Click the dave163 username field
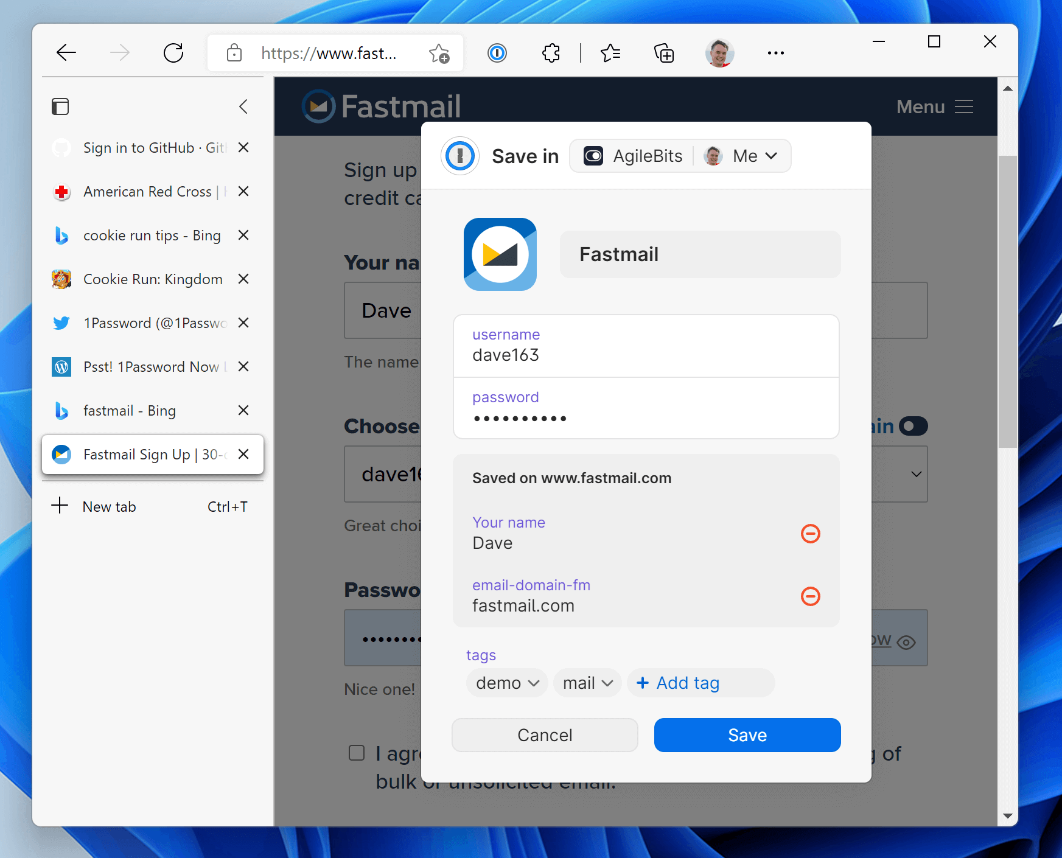This screenshot has width=1062, height=858. point(646,355)
